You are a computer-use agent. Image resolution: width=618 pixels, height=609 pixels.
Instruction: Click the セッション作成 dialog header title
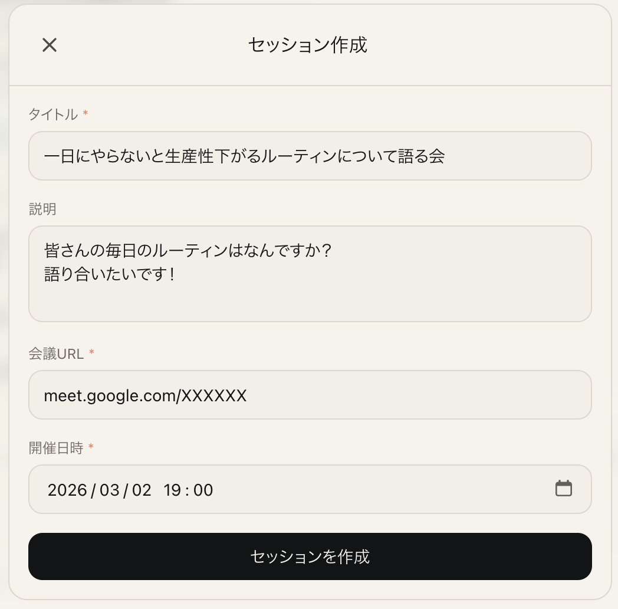tap(307, 45)
